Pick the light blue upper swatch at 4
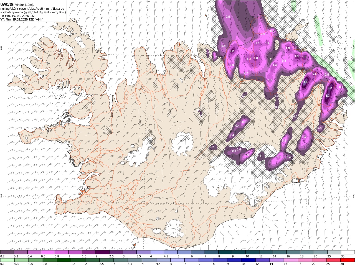The width and height of the screenshot is (355, 266). [x=157, y=252]
